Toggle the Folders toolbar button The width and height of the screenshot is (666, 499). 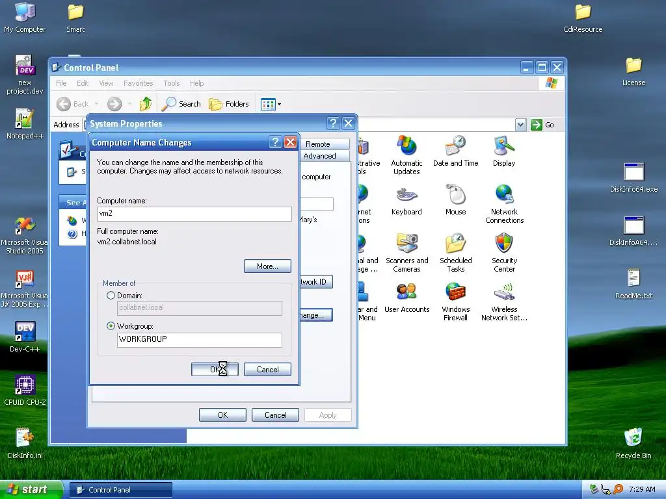[228, 103]
